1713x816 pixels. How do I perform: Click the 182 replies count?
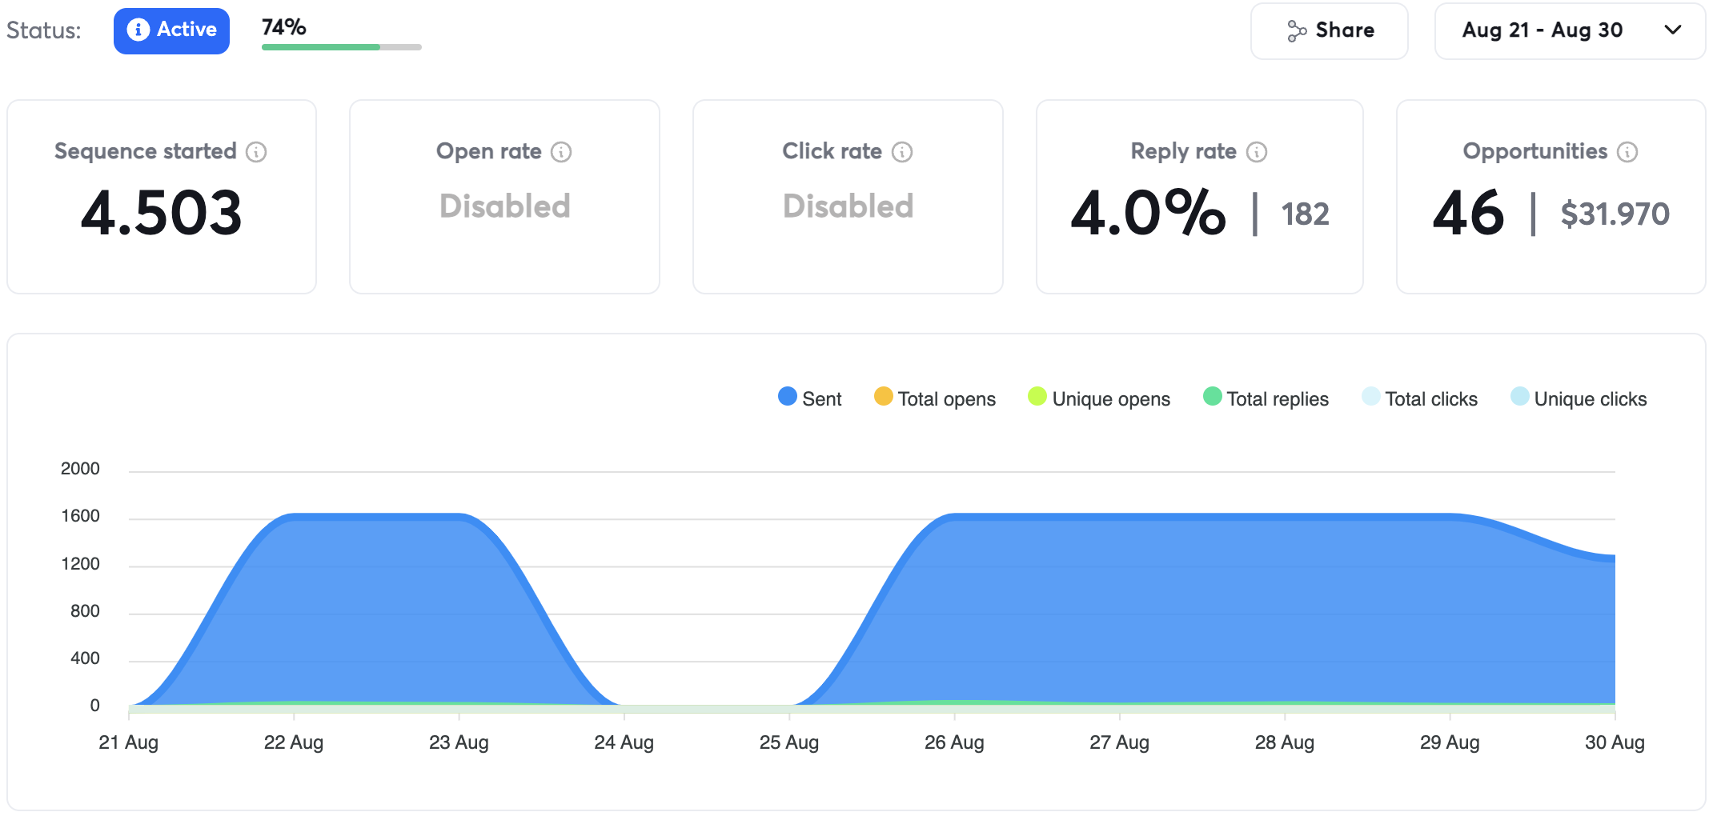(x=1305, y=214)
